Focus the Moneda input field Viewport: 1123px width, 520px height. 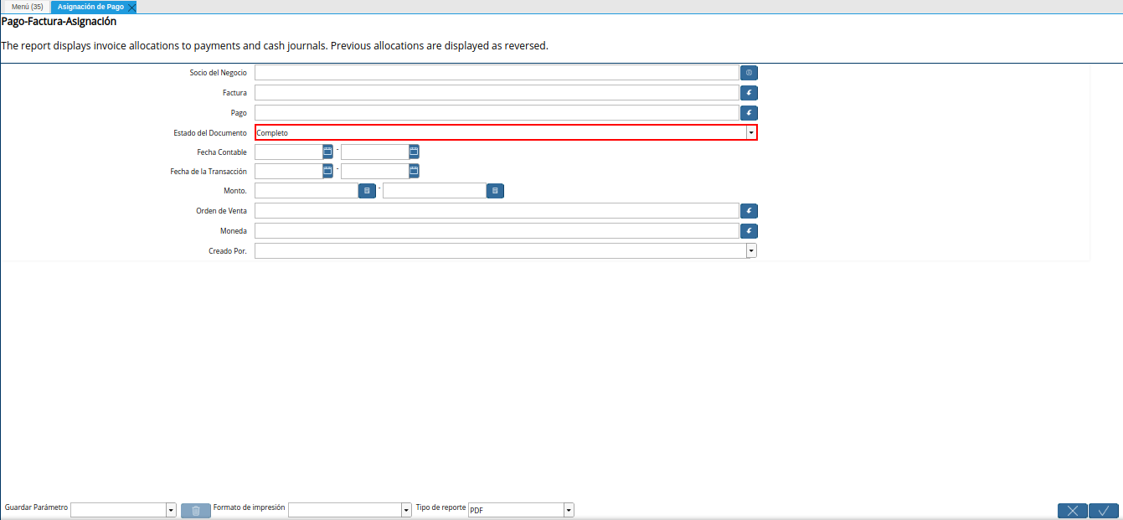(x=497, y=231)
